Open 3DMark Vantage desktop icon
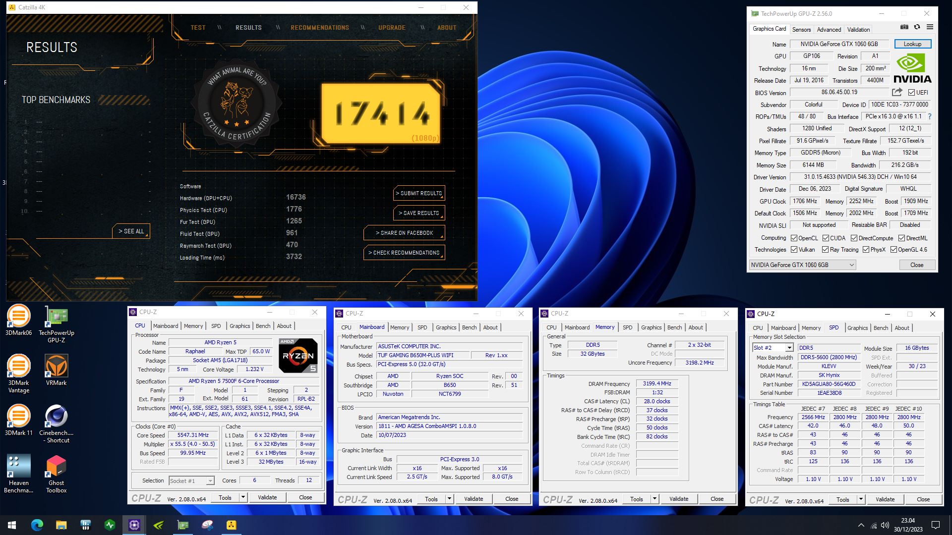This screenshot has height=535, width=952. tap(18, 374)
